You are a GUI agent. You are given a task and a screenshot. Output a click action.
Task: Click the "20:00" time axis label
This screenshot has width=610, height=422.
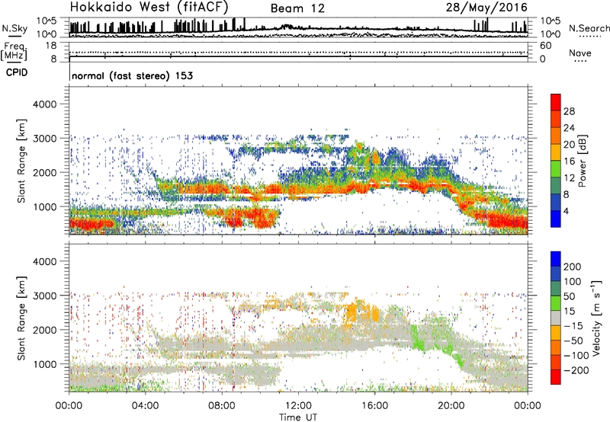(451, 406)
